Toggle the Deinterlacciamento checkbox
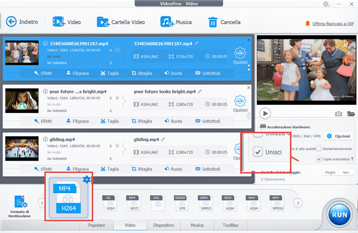The height and width of the screenshot is (233, 358). pos(319,148)
